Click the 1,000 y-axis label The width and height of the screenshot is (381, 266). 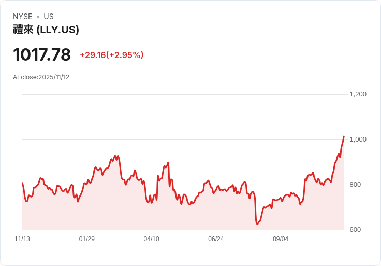358,139
